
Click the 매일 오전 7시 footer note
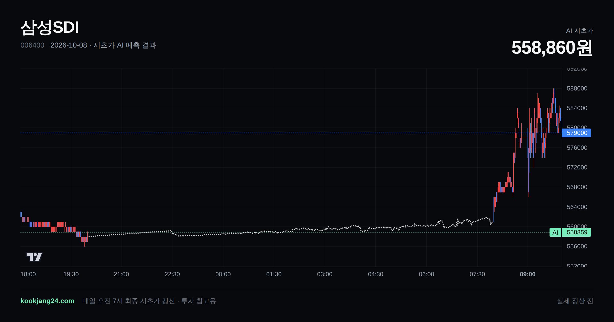point(149,301)
